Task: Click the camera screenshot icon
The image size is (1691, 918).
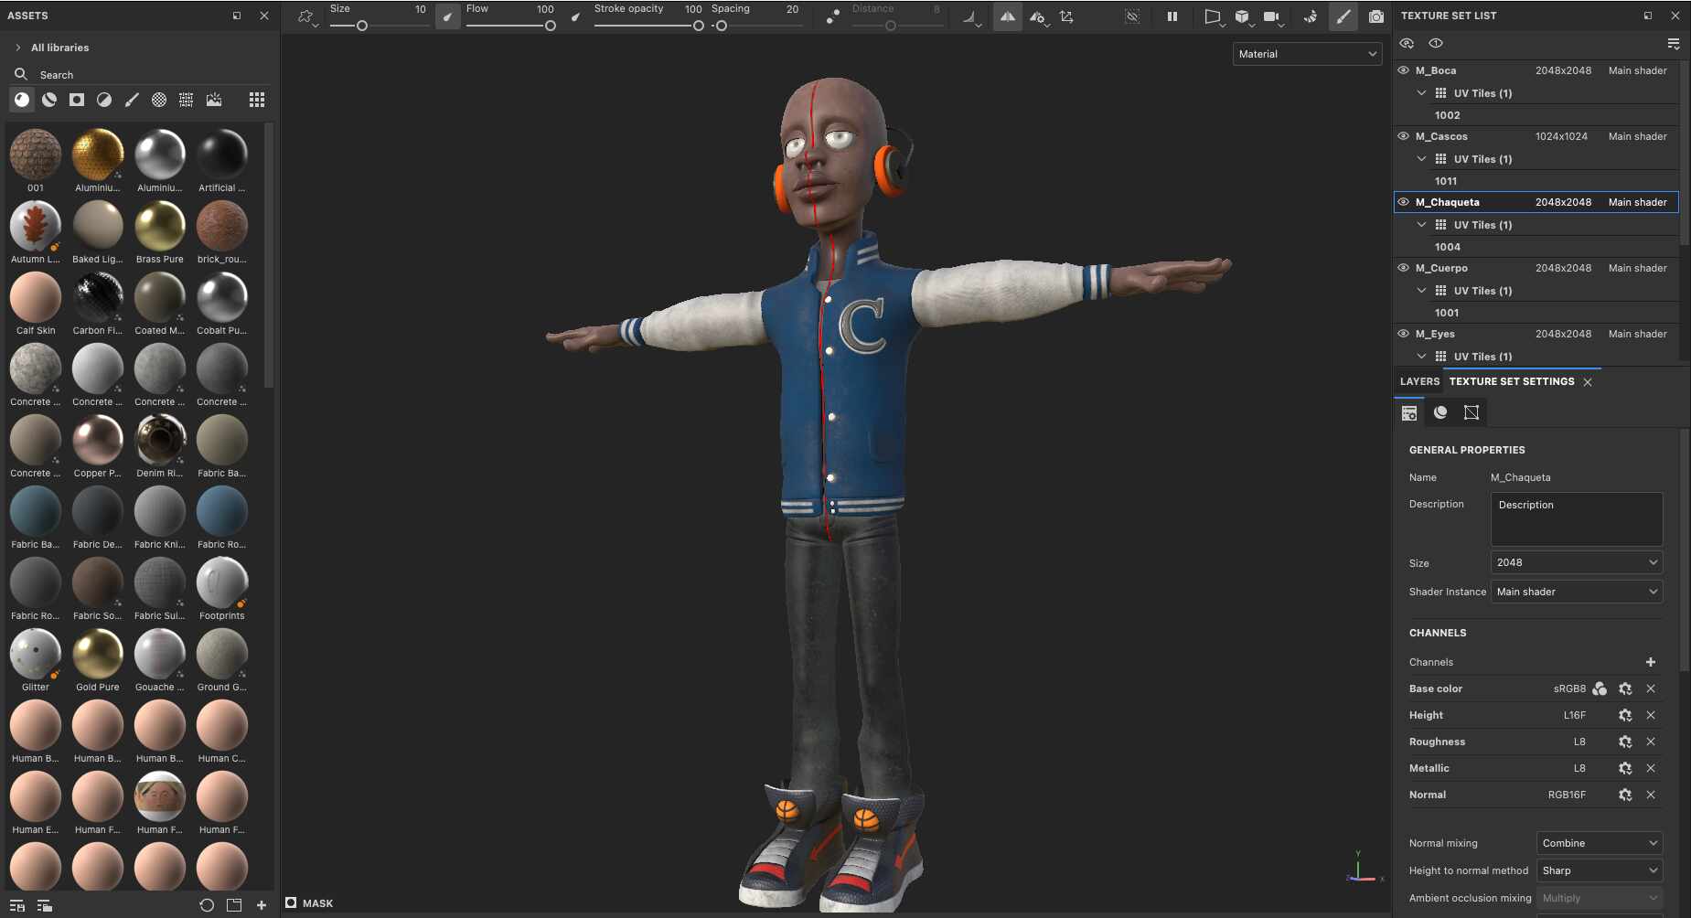Action: 1375,16
